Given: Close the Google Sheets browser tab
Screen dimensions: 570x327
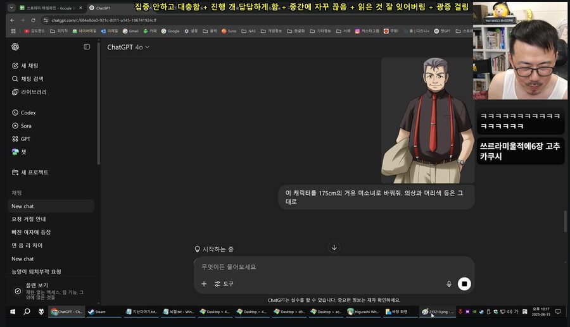Looking at the screenshot, I should click(80, 8).
